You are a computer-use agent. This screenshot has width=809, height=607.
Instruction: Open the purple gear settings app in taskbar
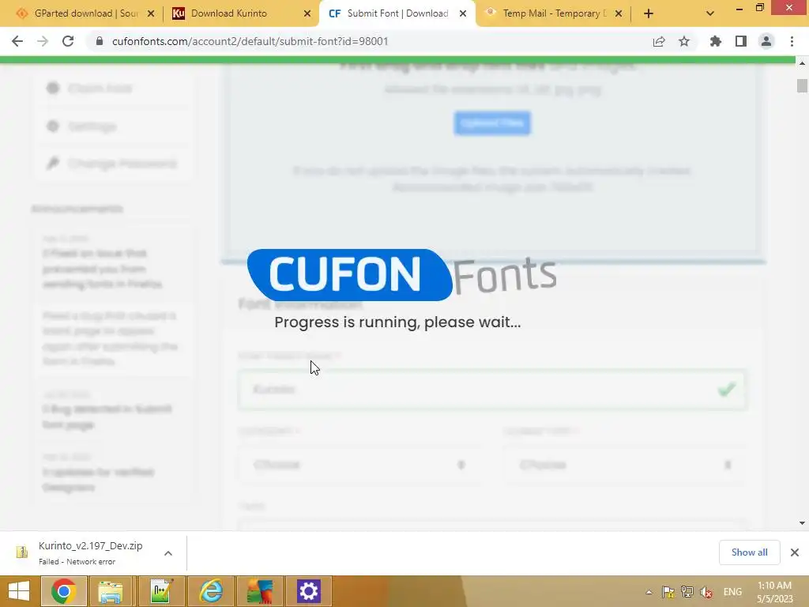[x=309, y=591]
